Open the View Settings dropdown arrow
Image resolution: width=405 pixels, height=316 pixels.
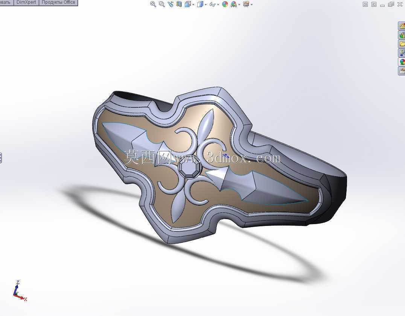coord(251,5)
